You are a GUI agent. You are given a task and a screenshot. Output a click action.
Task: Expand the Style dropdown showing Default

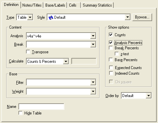click(127, 17)
